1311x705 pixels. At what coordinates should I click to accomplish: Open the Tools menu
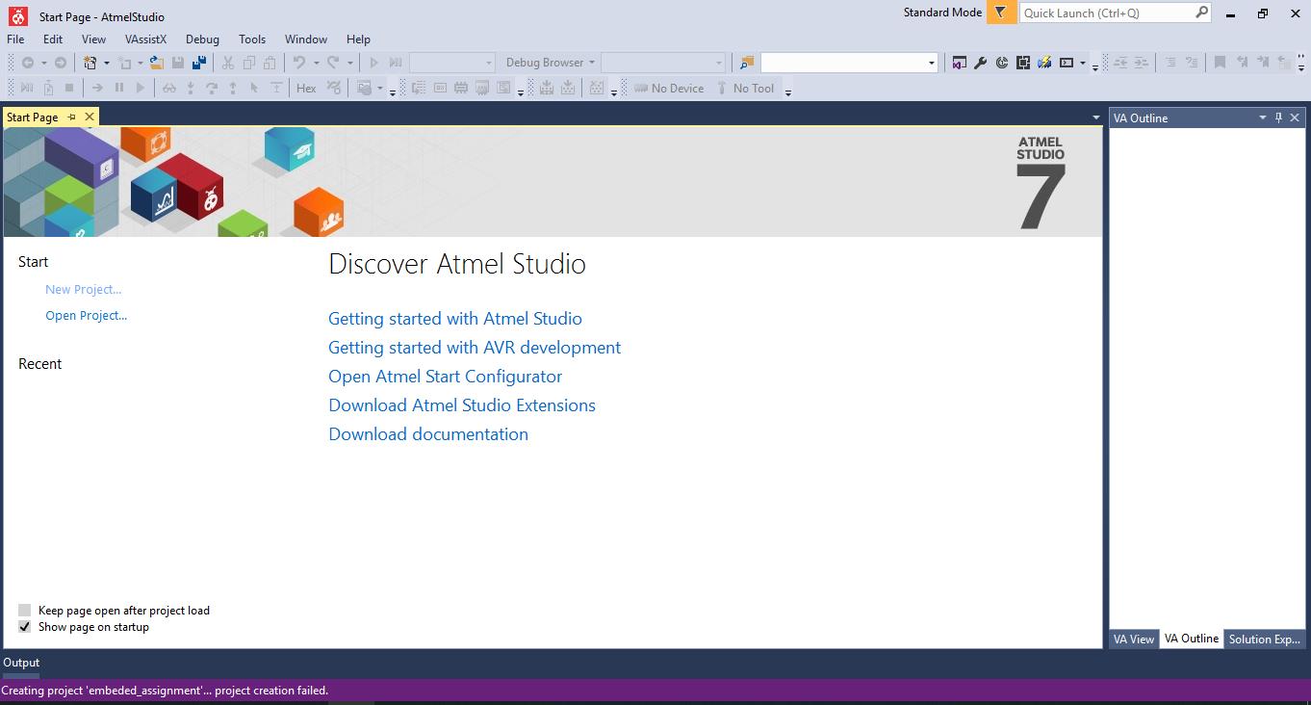[252, 39]
